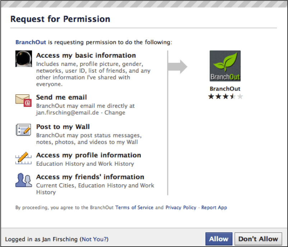288x247 pixels.
Task: Click the gray arrow pointing to BranchOut
Action: 178,67
